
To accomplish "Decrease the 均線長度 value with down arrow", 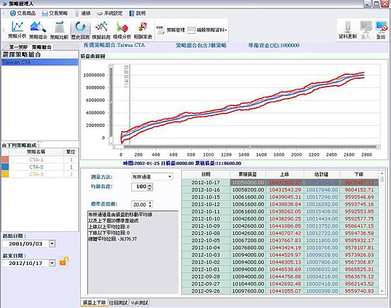I will (150, 189).
